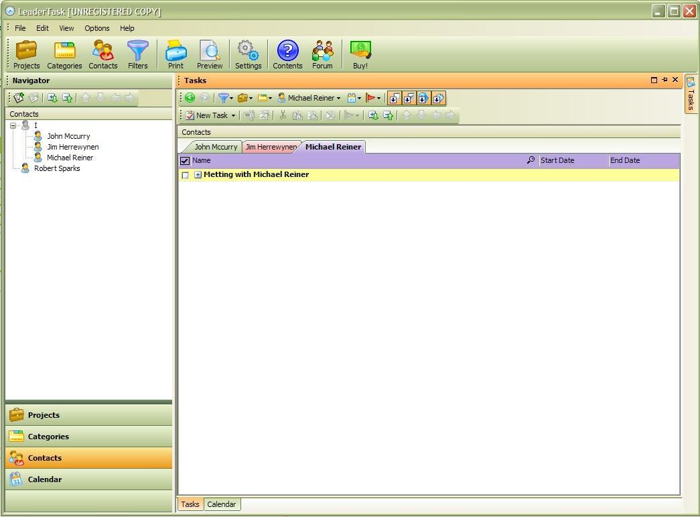Toggle the header checkbox beside Name column

pyautogui.click(x=185, y=160)
